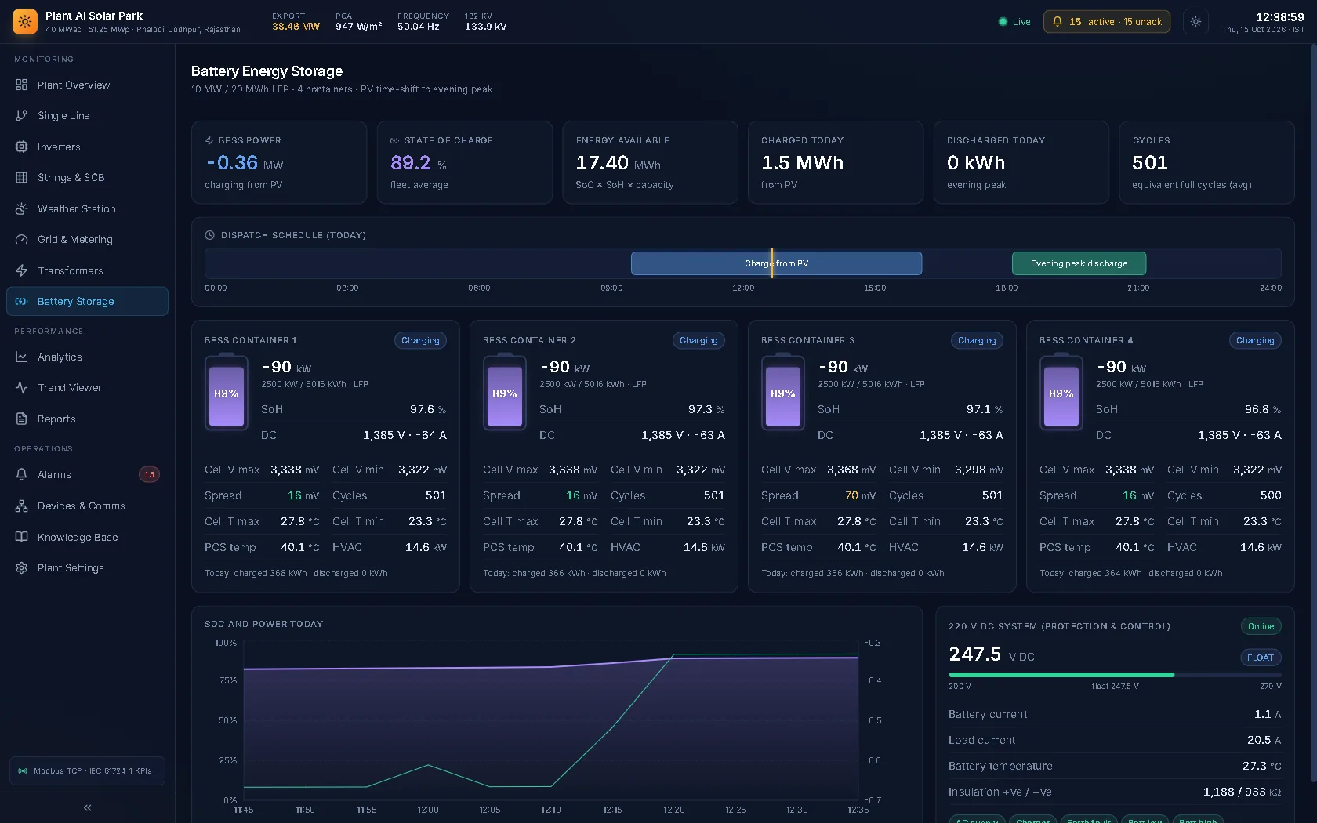The width and height of the screenshot is (1317, 823).
Task: Click the 220 V DC voltage progress bar
Action: point(1115,675)
